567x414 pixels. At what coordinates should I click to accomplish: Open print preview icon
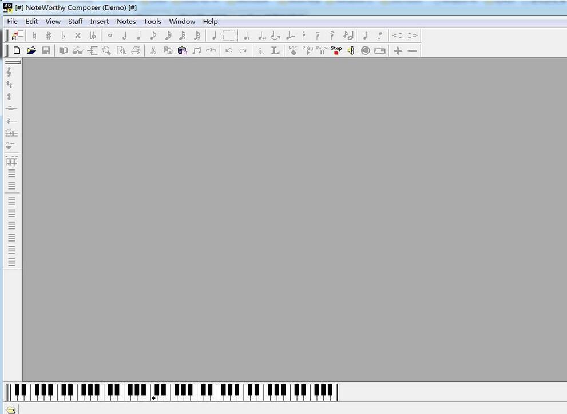[121, 50]
